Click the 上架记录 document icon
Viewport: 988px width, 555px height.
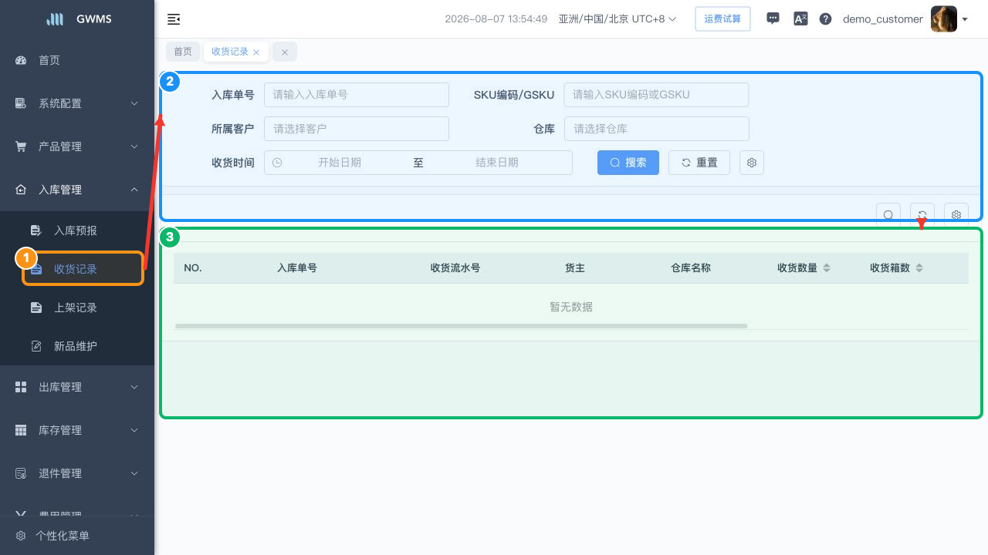click(36, 308)
